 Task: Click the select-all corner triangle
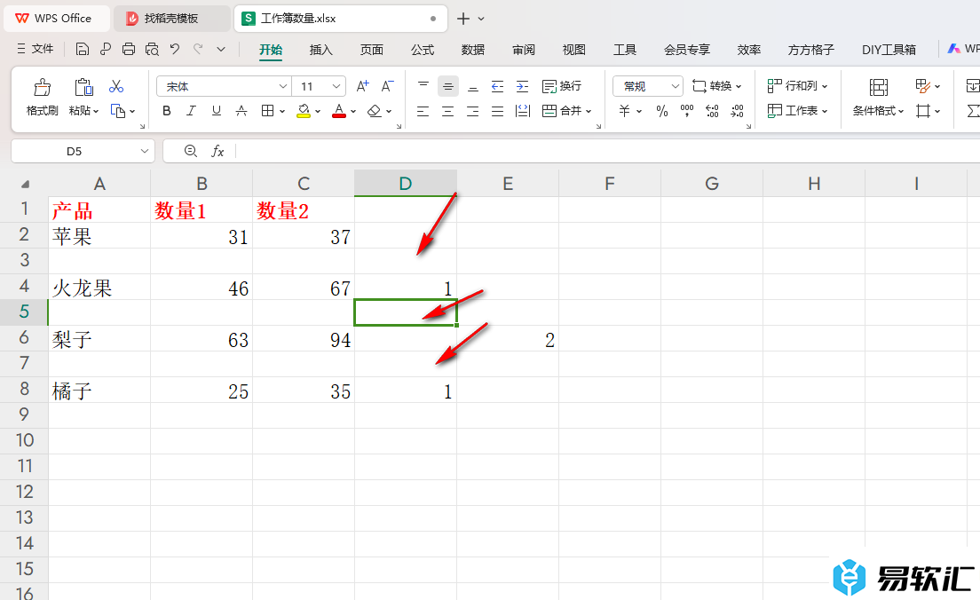tap(25, 184)
